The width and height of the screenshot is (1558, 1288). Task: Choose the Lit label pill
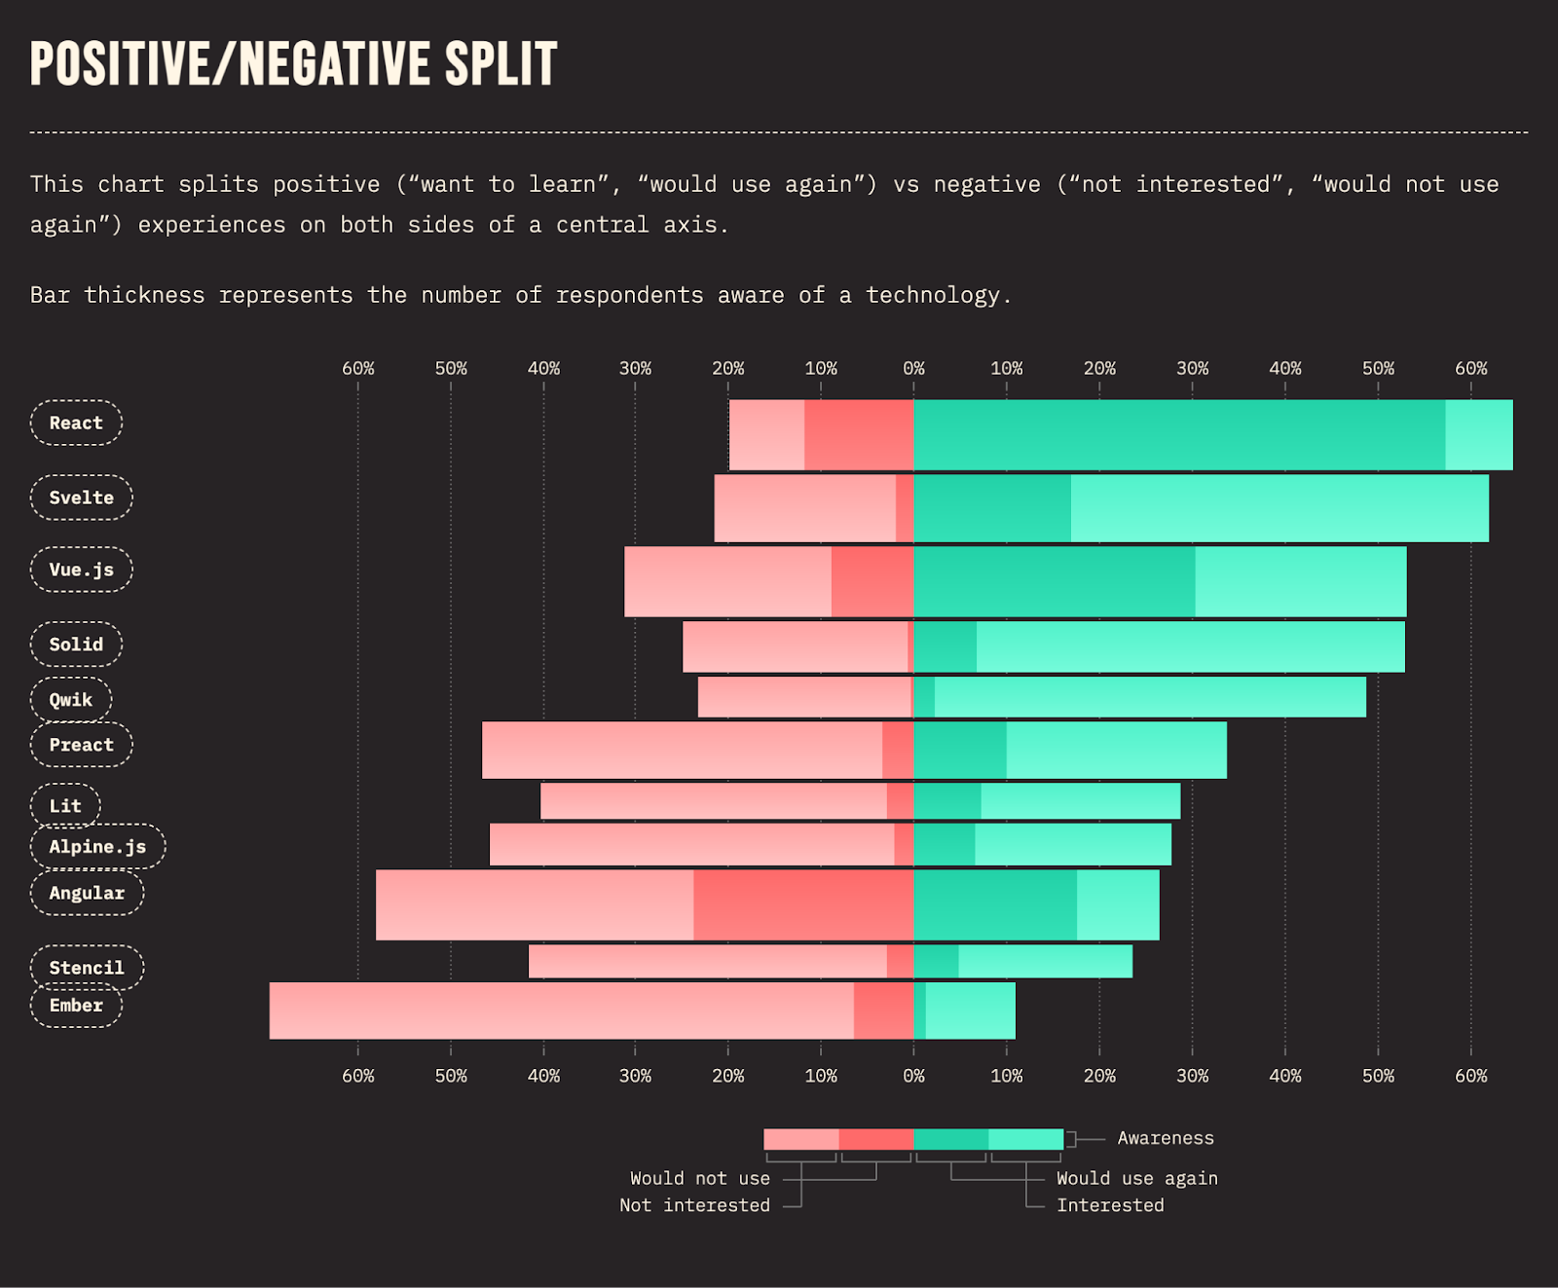click(x=65, y=806)
